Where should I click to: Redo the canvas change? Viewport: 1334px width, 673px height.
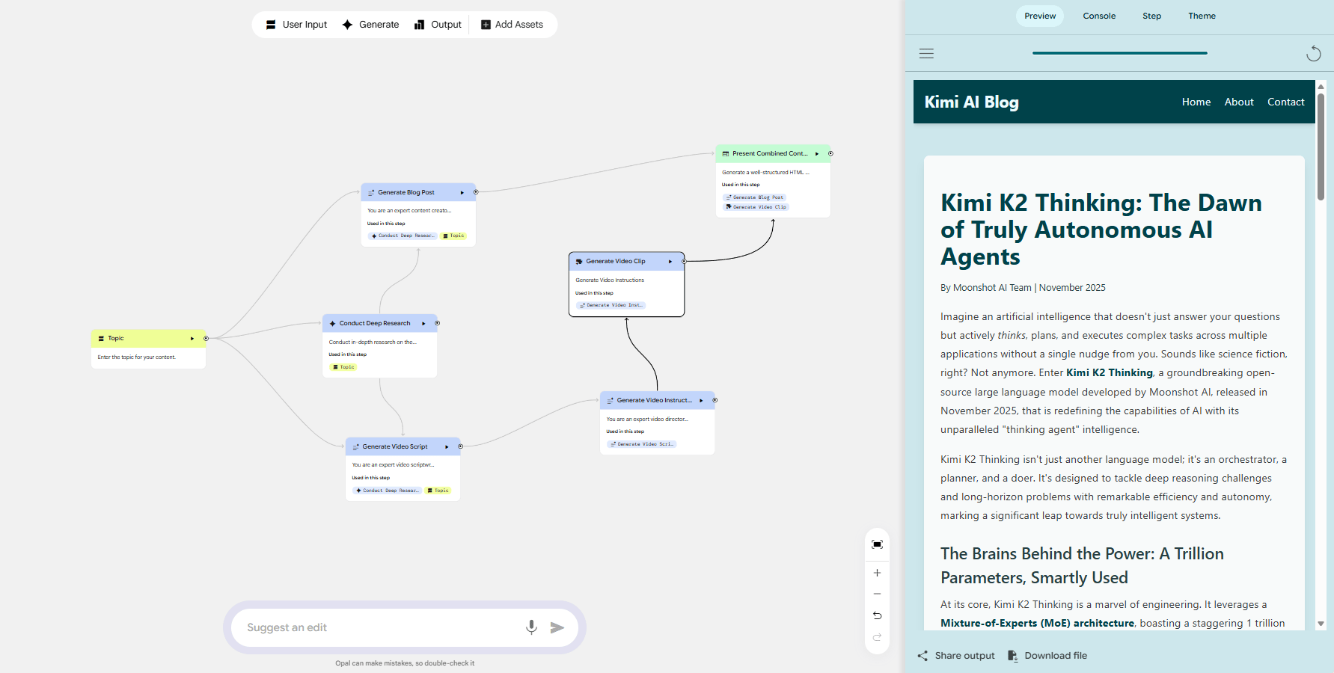click(878, 637)
